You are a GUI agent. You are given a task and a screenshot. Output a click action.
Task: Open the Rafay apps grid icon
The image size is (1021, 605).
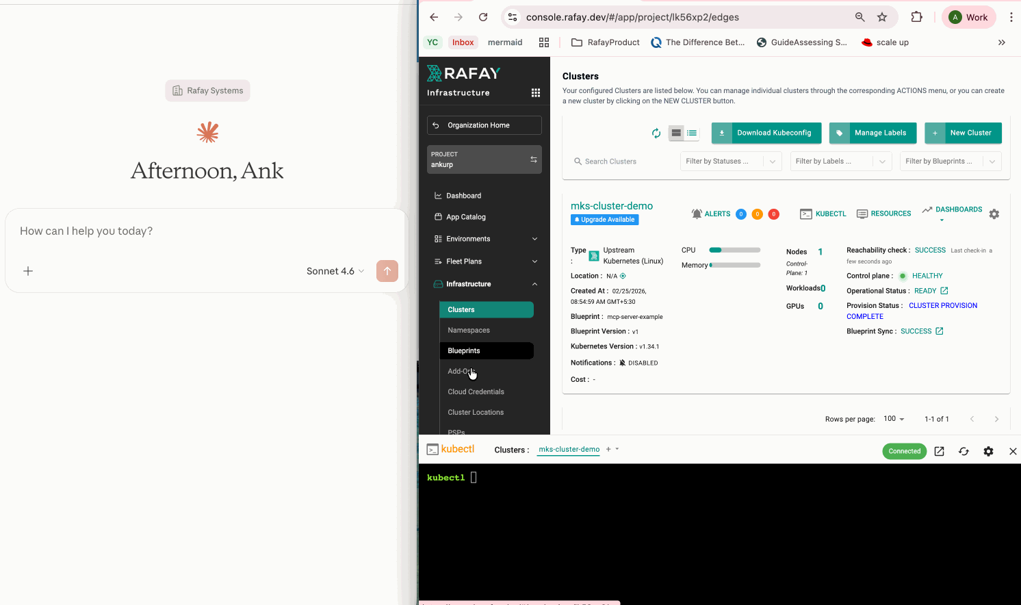click(536, 92)
